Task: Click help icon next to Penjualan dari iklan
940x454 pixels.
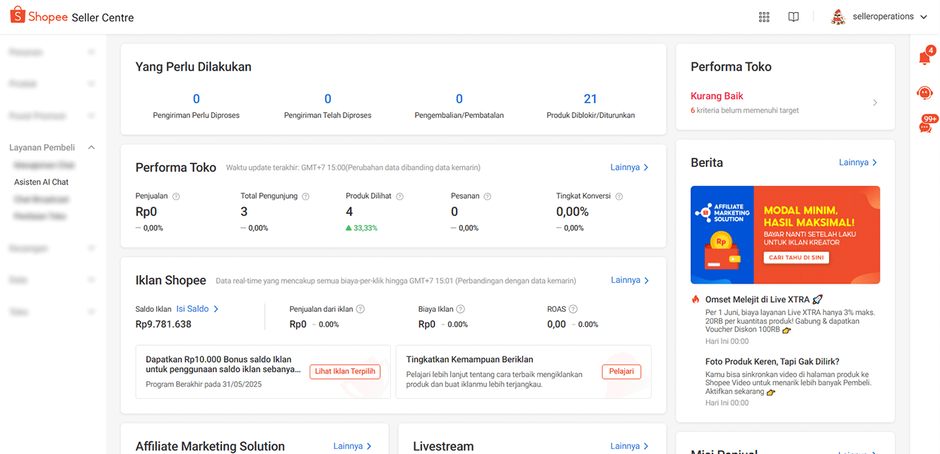Action: coord(360,309)
